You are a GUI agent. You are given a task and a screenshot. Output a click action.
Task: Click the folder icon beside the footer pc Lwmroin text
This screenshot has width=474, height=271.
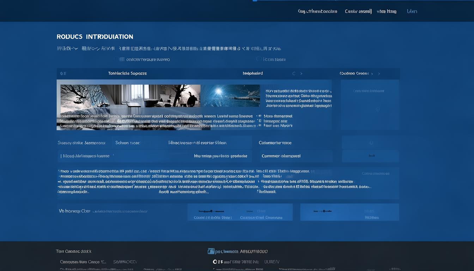tap(211, 251)
